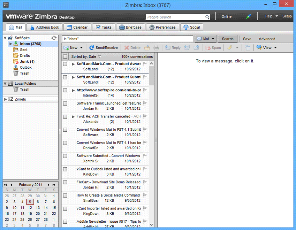Click the magnifier icon in People Search
The height and width of the screenshot is (230, 296).
[207, 17]
